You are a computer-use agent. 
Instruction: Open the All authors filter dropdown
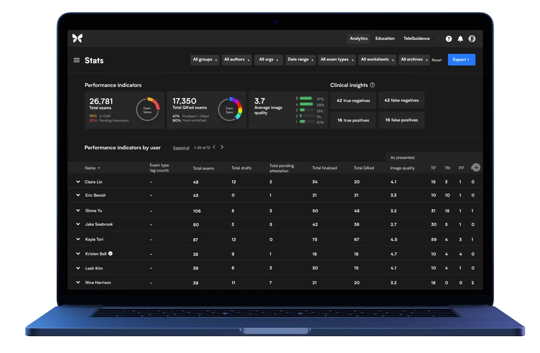coord(237,60)
